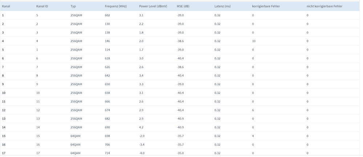Click the nicht korrigierbare Fehler header
The height and width of the screenshot is (157, 363).
[x=324, y=7]
